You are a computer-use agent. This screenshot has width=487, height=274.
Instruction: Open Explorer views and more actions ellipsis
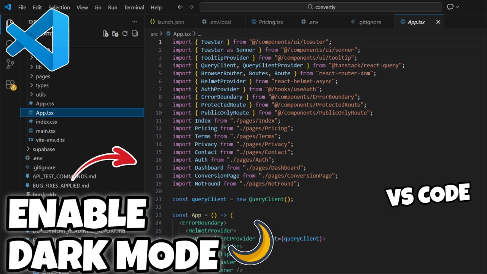click(134, 22)
